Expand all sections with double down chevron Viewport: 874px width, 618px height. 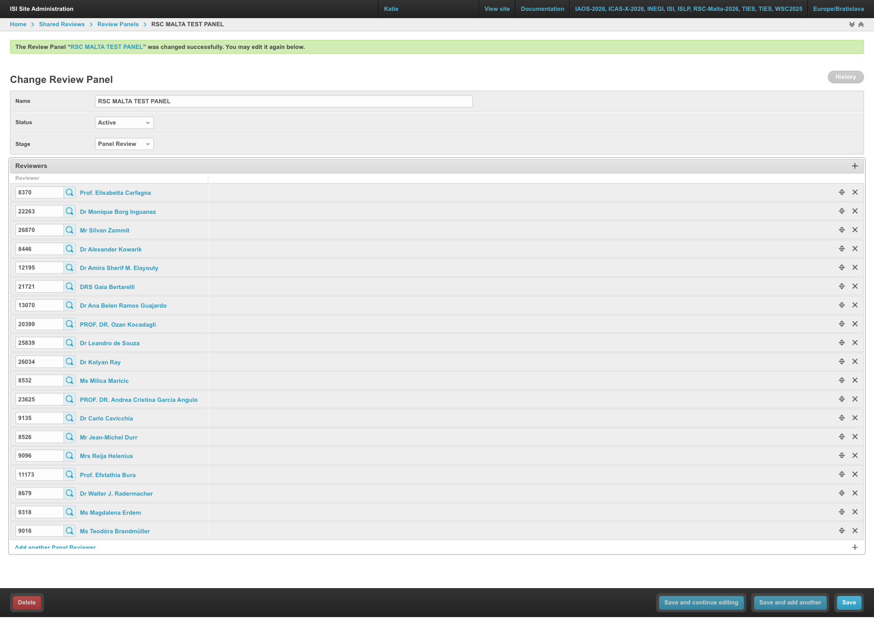[x=852, y=24]
